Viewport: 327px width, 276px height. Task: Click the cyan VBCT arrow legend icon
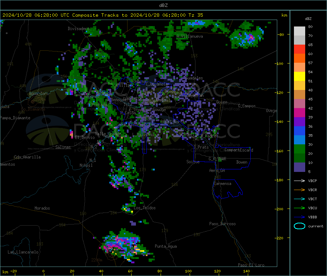point(299,199)
